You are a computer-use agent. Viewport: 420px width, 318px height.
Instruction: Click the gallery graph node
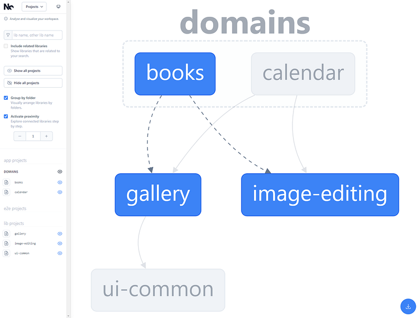click(158, 195)
